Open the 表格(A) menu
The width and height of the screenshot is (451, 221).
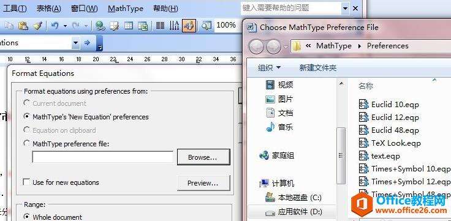tap(48, 9)
